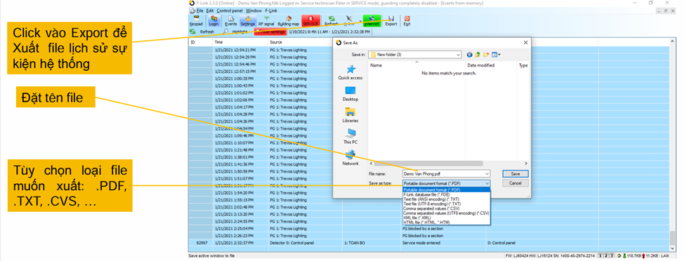685x261 pixels.
Task: Open the View menu icon in Save As
Action: coord(496,55)
